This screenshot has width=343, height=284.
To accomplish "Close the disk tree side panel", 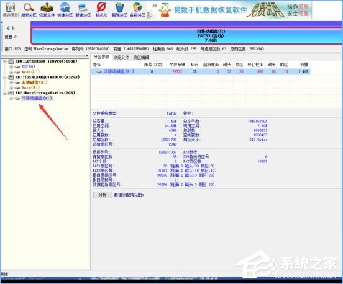I will [87, 56].
